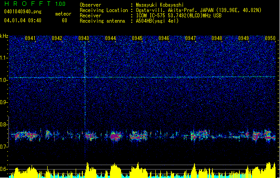Click location text Ogata-vill. Akita-Pref. JAPAN
The height and width of the screenshot is (178, 280).
tap(174, 10)
